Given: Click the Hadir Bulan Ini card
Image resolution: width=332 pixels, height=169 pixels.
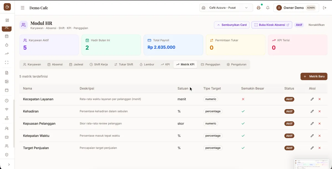Looking at the screenshot, I should (111, 45).
